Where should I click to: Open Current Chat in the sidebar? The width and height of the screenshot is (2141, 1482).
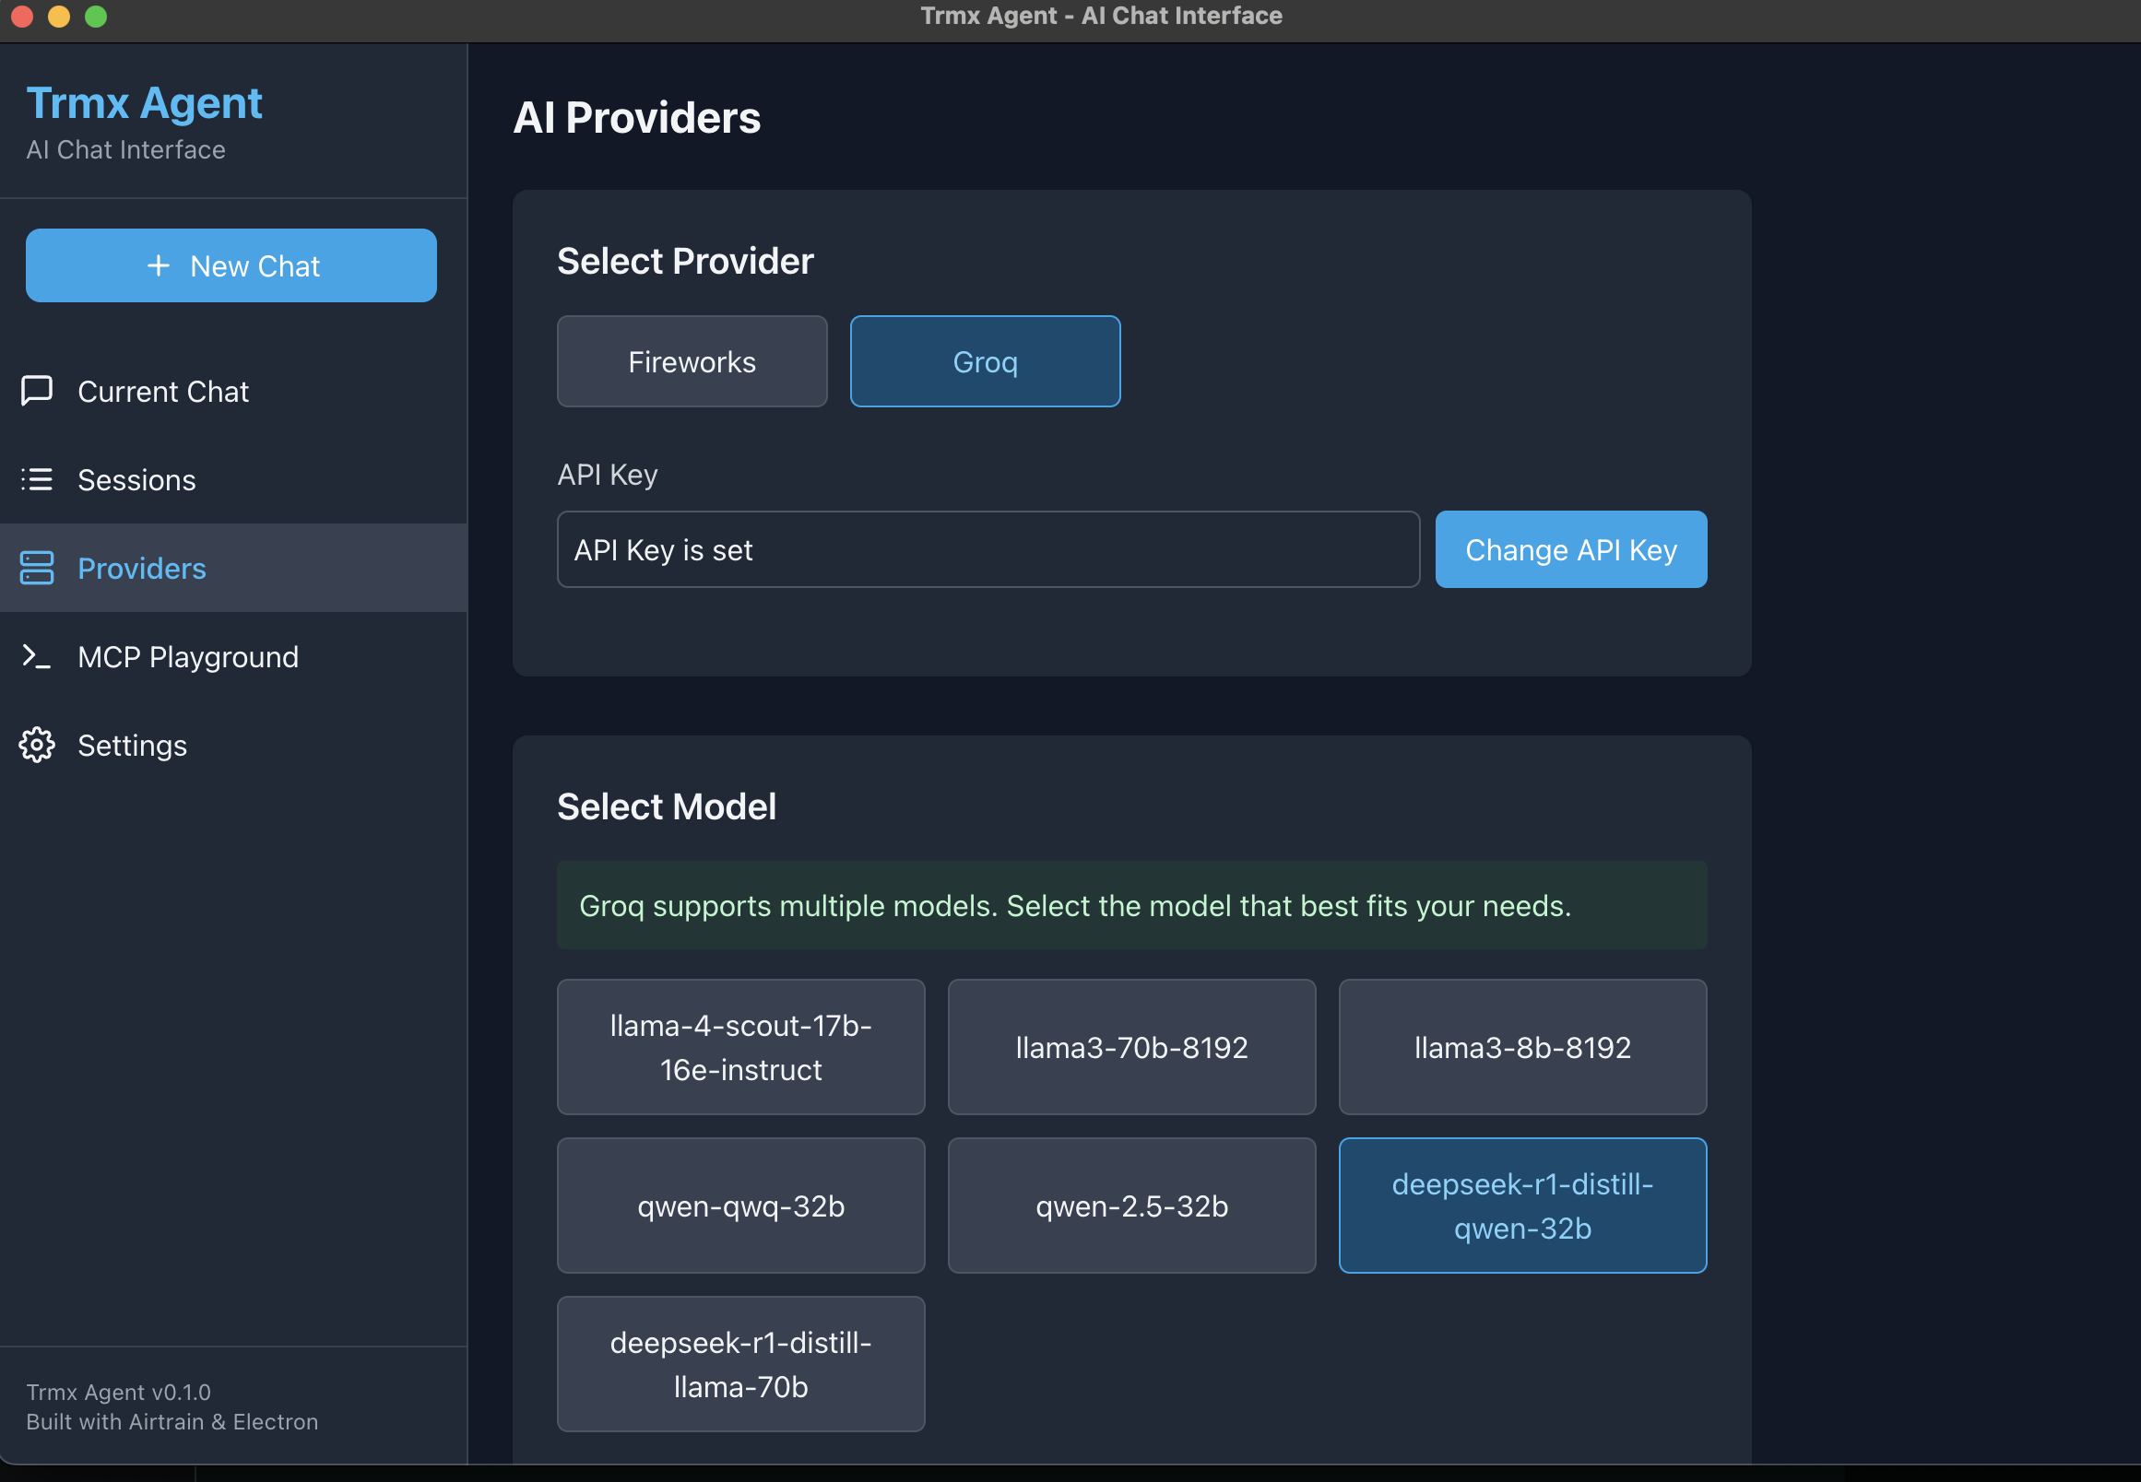point(233,391)
